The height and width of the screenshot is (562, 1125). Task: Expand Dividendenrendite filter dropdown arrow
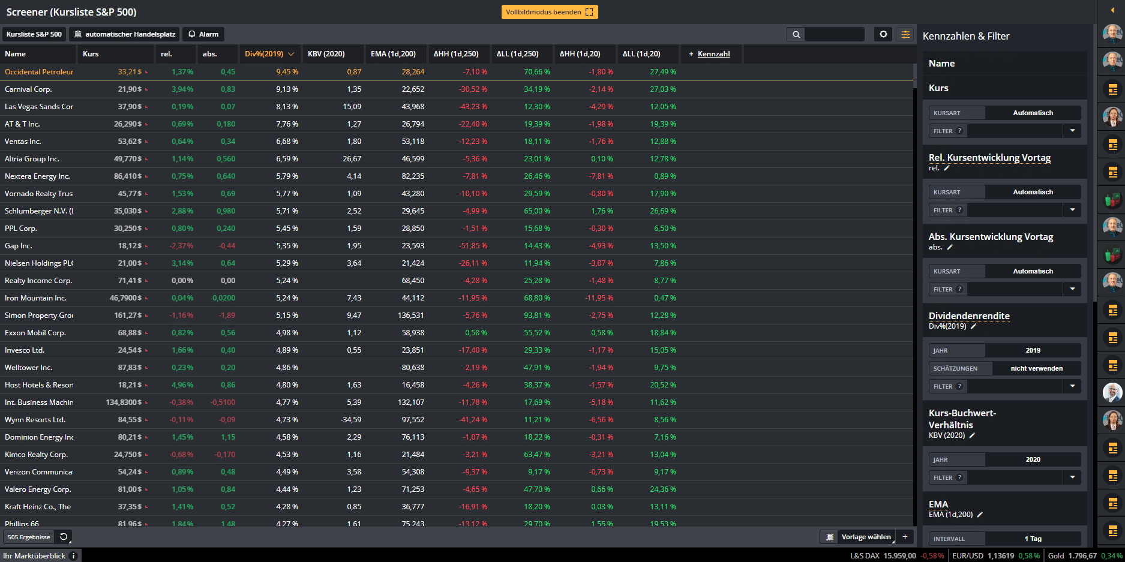[1072, 386]
